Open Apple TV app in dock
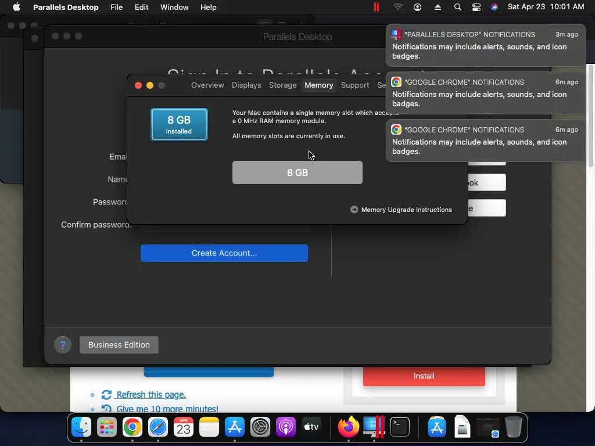 (x=311, y=427)
